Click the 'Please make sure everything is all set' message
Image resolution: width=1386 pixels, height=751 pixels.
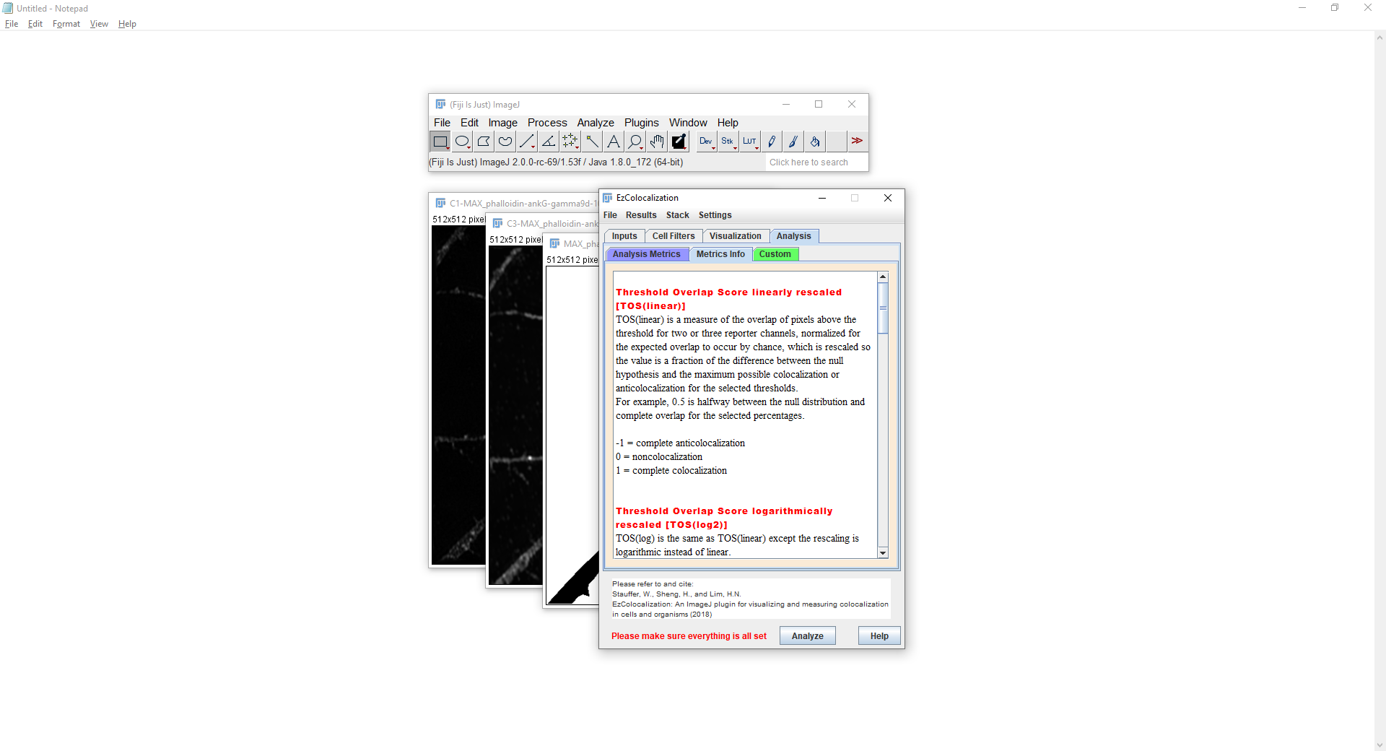(x=689, y=636)
